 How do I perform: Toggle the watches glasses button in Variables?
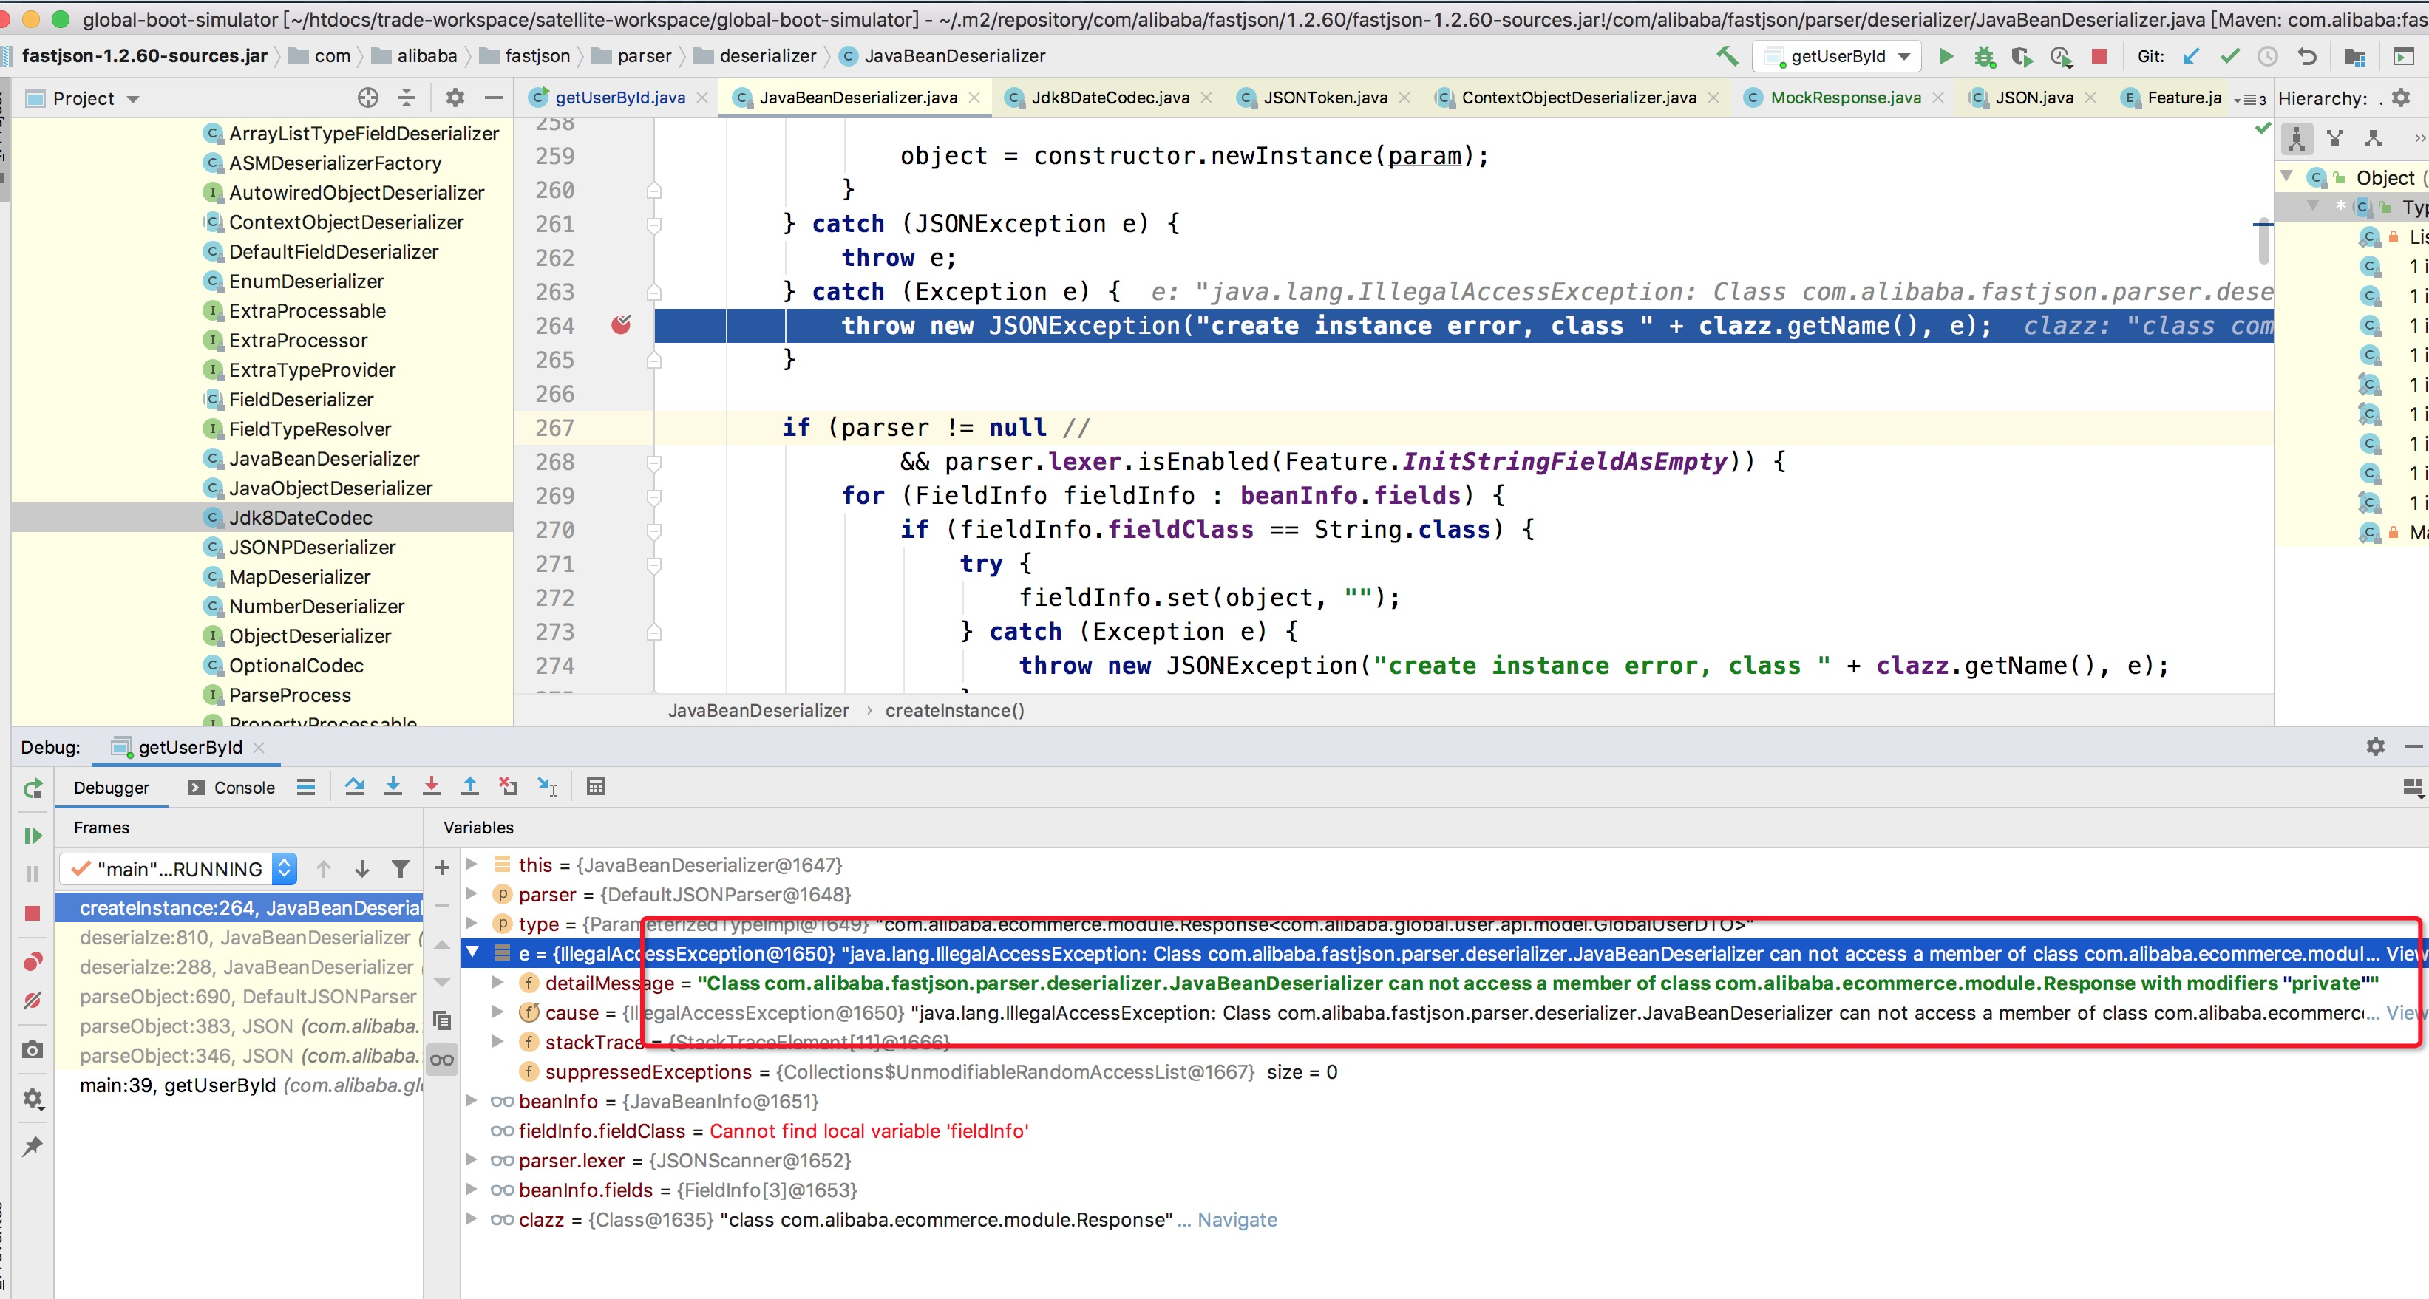pos(441,1060)
